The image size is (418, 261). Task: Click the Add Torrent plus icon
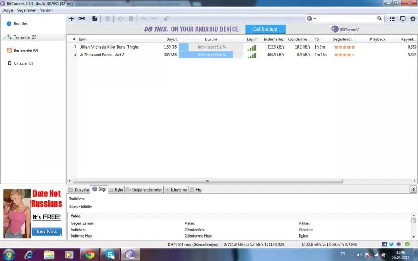(72, 19)
